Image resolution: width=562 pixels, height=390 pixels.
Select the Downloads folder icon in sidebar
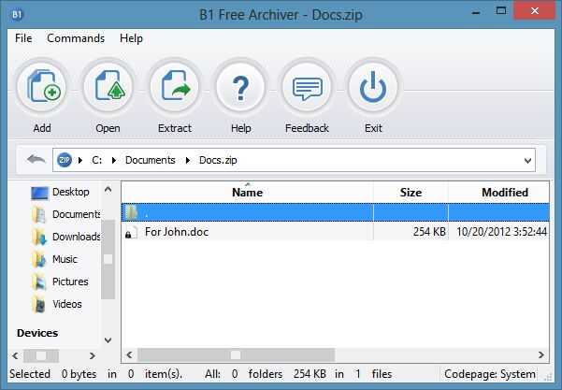click(38, 237)
